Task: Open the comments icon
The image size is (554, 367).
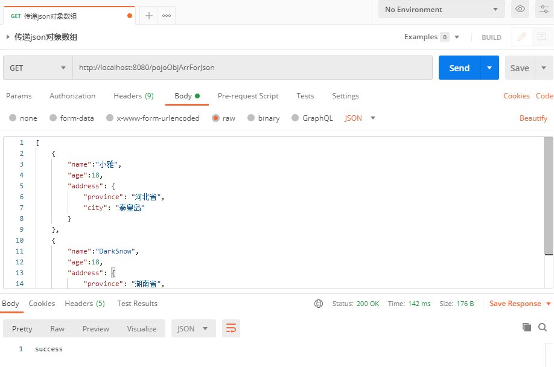Action: click(x=542, y=37)
